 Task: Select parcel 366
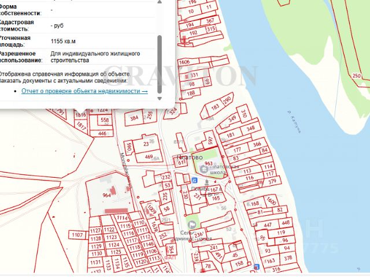[x=257, y=144]
